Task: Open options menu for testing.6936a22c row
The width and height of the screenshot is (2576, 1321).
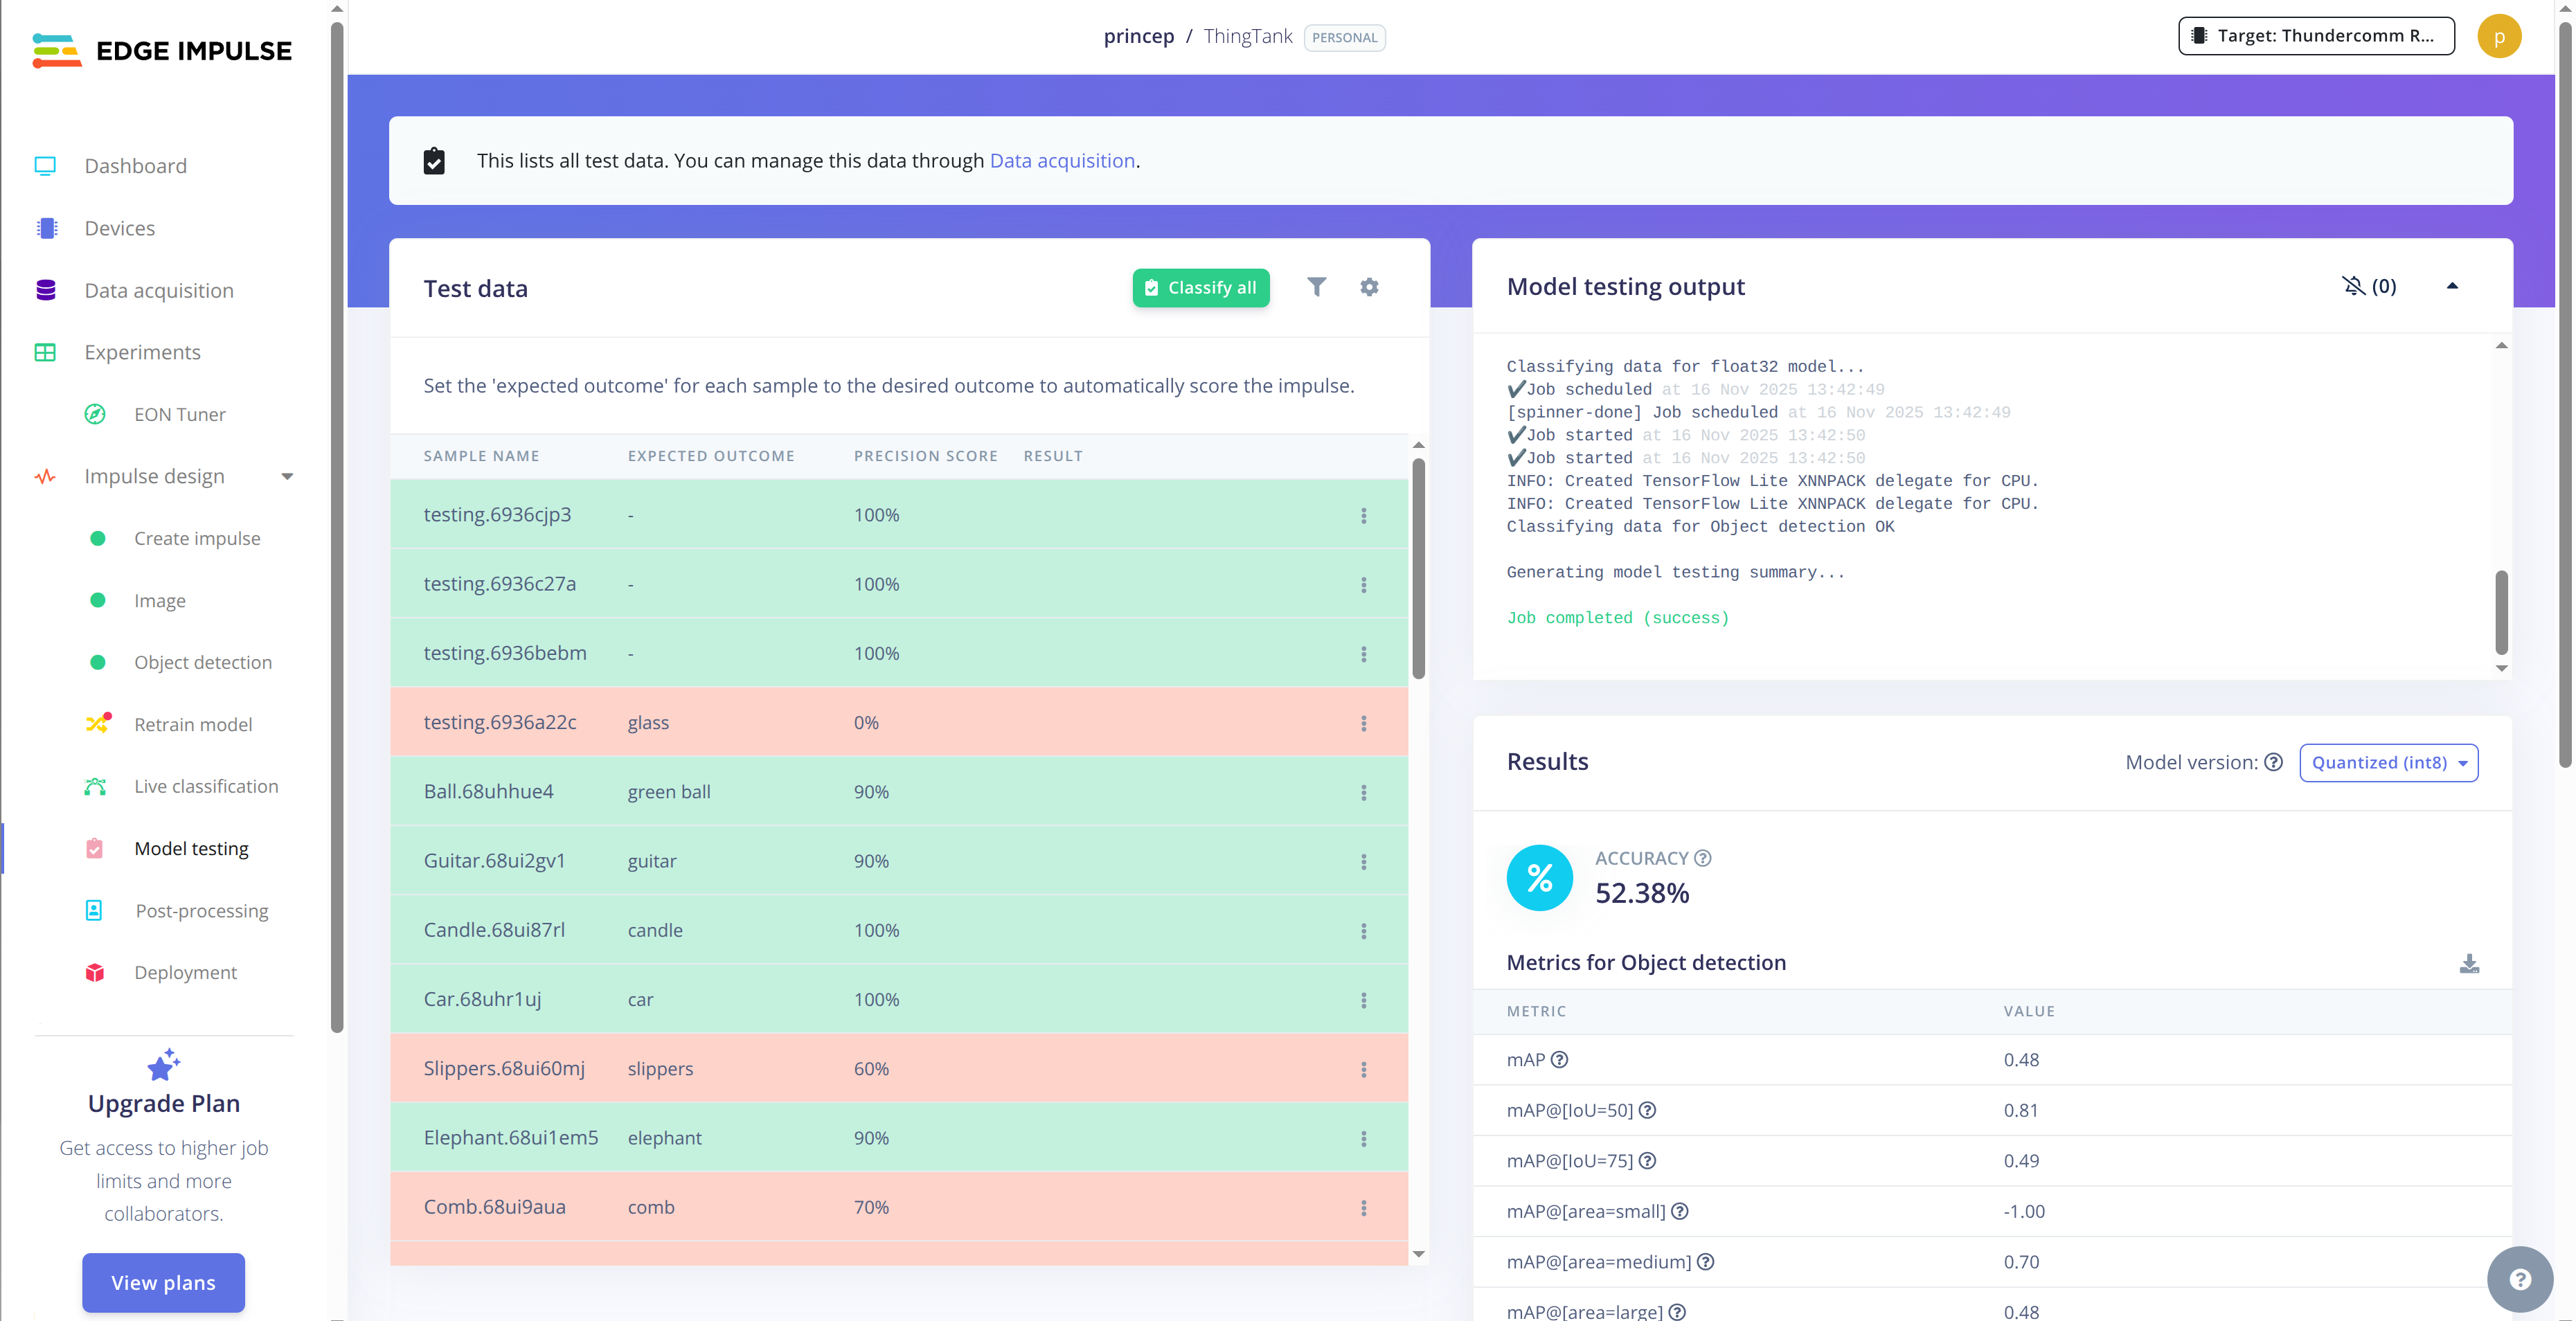Action: [x=1363, y=723]
